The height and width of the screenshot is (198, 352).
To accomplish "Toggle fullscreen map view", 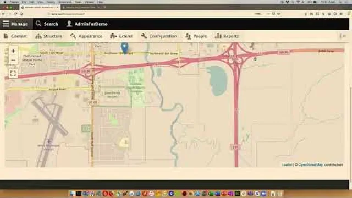I will (x=13, y=73).
